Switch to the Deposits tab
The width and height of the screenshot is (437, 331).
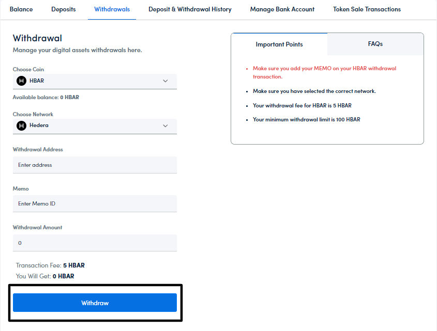(x=63, y=9)
